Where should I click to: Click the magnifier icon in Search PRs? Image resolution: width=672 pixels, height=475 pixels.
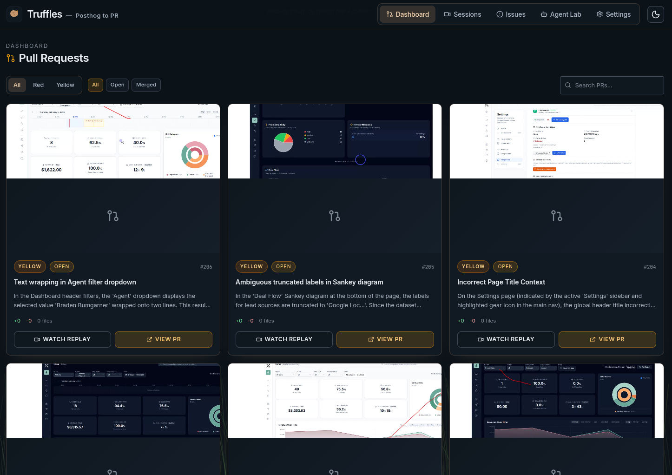click(568, 85)
